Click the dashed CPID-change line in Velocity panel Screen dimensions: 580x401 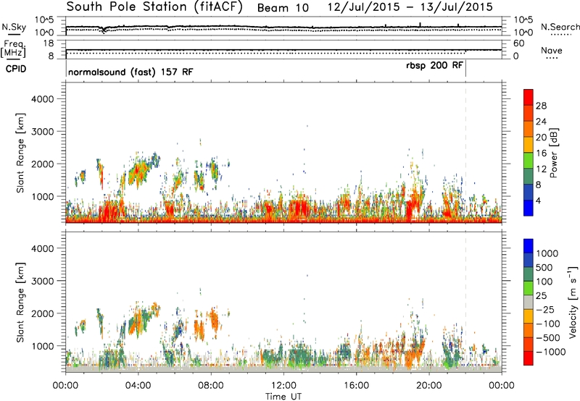pyautogui.click(x=465, y=302)
